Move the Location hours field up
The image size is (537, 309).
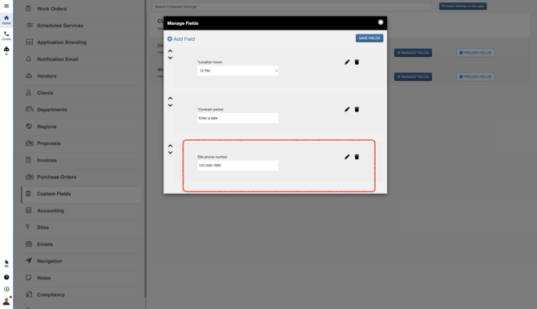point(170,51)
